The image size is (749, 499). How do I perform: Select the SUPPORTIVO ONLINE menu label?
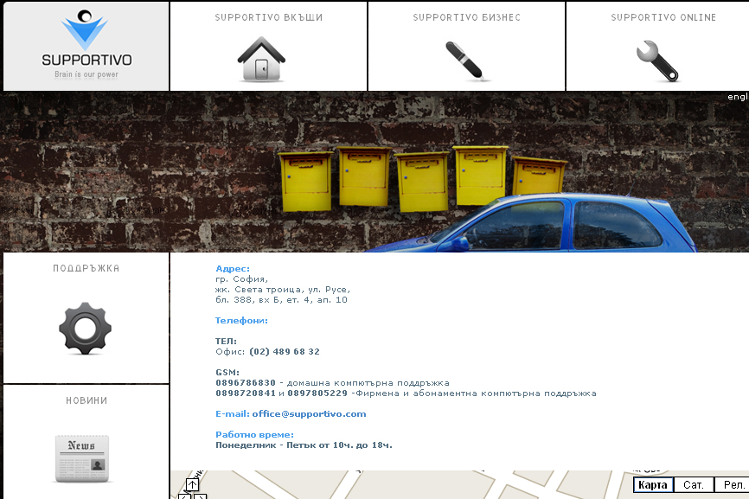pyautogui.click(x=663, y=18)
